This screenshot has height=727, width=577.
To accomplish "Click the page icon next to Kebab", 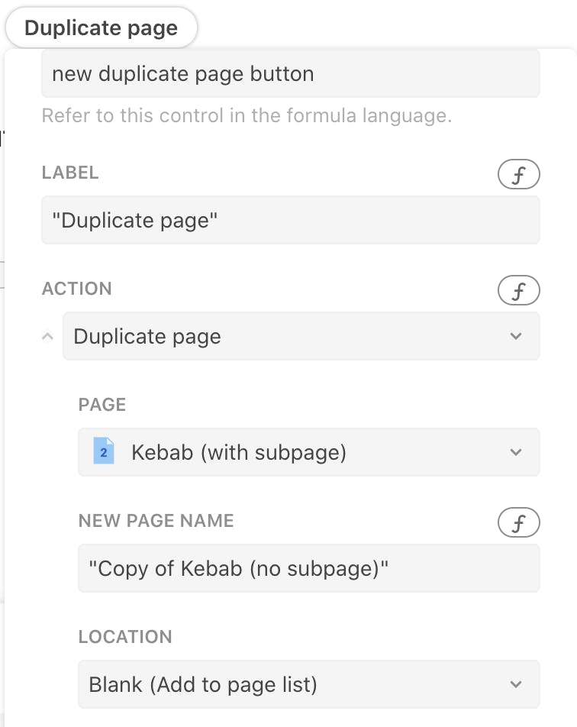I will coord(104,451).
